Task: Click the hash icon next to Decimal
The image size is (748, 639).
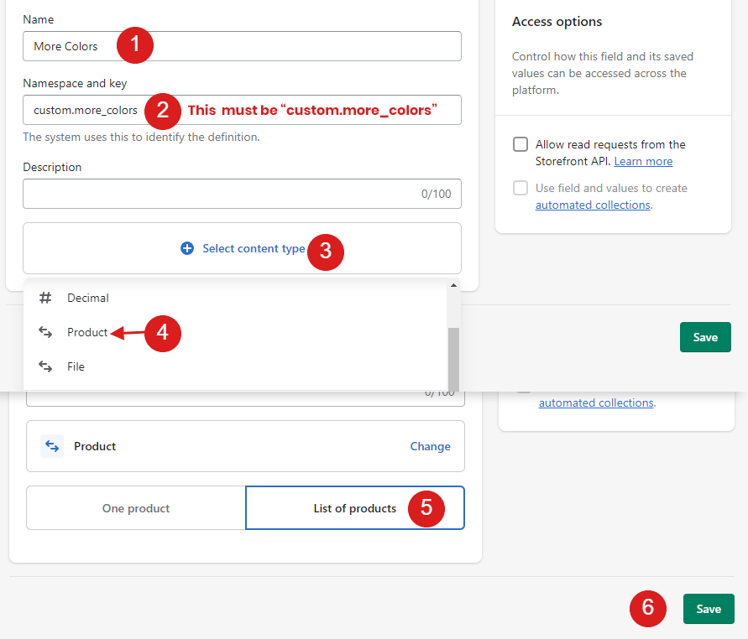Action: (x=45, y=298)
